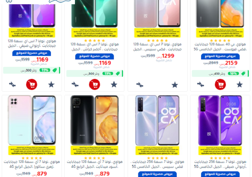This screenshot has height=177, width=252.
Task: Add purple Nova 7 SE to cart
Action: pos(32,84)
